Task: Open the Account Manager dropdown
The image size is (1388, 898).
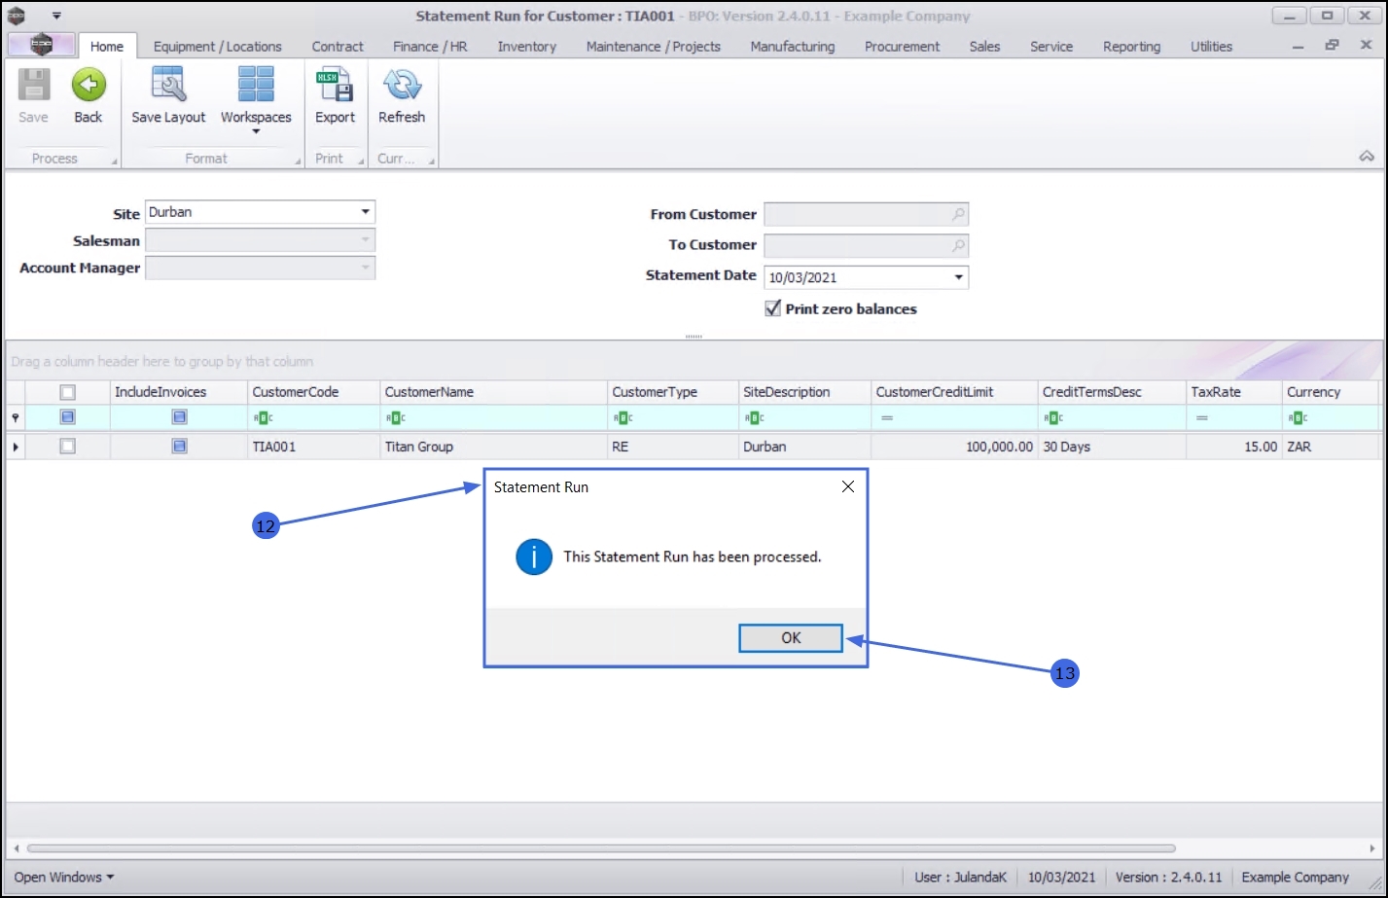Action: [x=365, y=268]
